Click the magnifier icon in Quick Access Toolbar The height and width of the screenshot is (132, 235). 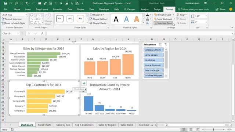click(16, 3)
